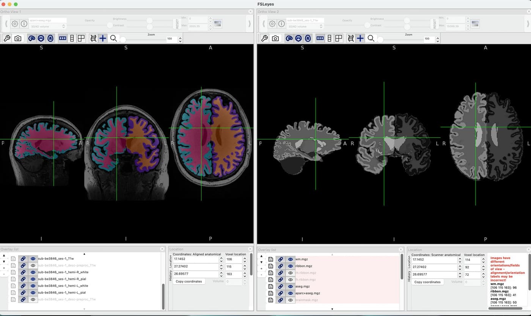The image size is (531, 316).
Task: Select grid layout in Ortho View 1
Action: tap(81, 38)
